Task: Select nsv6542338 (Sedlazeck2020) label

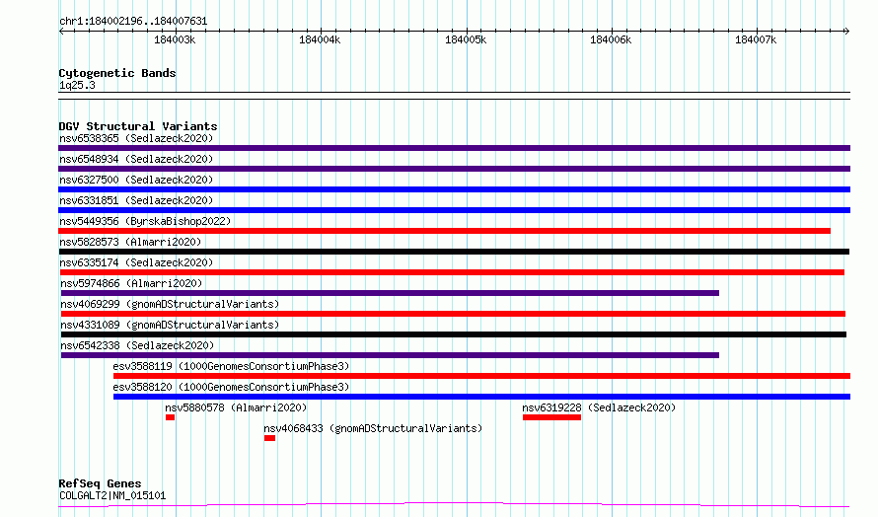Action: pyautogui.click(x=137, y=345)
